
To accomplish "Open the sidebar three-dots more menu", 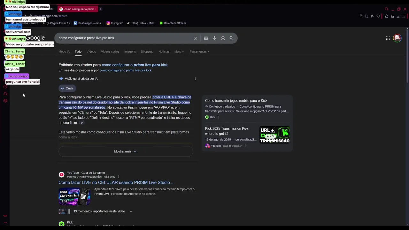I will pos(5,222).
